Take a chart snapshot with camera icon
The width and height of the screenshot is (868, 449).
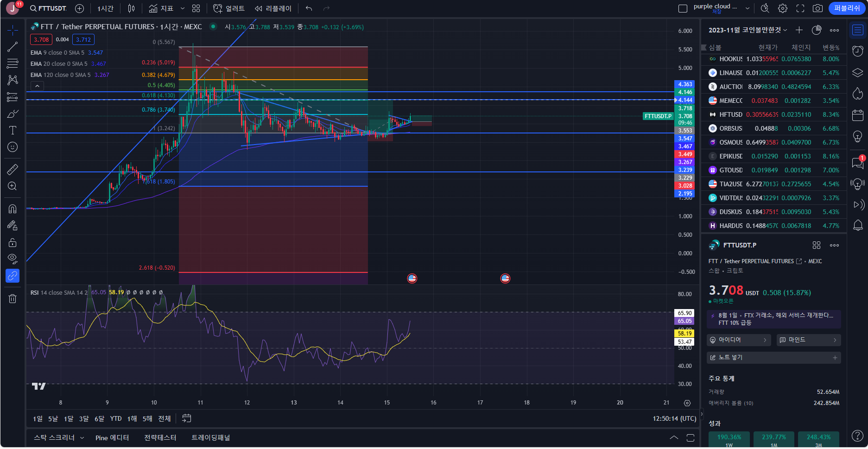pyautogui.click(x=818, y=8)
